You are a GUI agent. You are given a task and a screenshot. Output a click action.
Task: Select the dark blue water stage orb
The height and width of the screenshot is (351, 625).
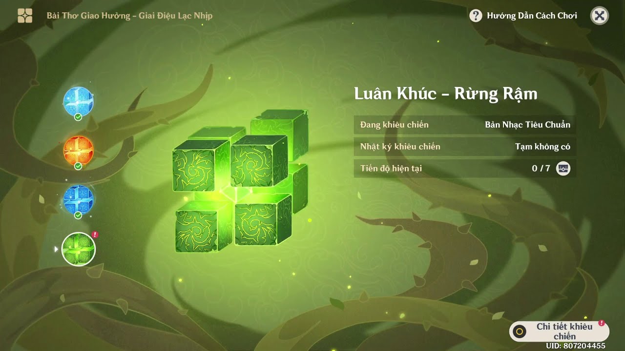coord(78,199)
